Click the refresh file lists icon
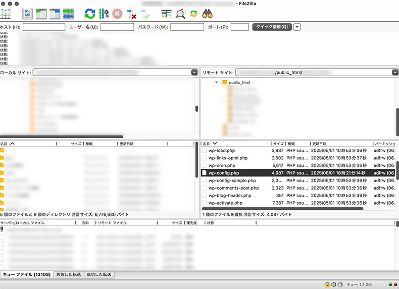The height and width of the screenshot is (289, 399). tap(90, 14)
